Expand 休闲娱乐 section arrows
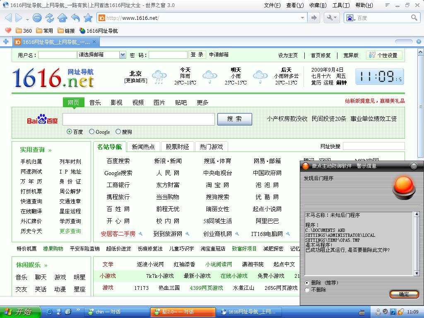Image resolution: width=424 pixels, height=318 pixels. point(46,265)
